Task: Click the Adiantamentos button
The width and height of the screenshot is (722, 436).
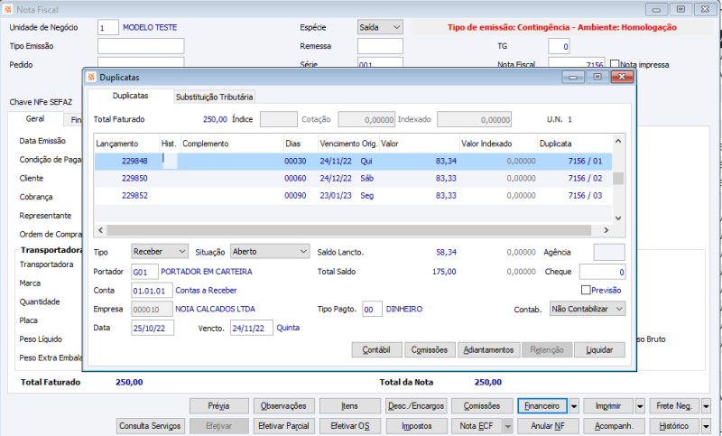Action: 488,349
